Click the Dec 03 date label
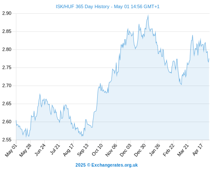The width and height of the screenshot is (213, 172). click(x=126, y=150)
